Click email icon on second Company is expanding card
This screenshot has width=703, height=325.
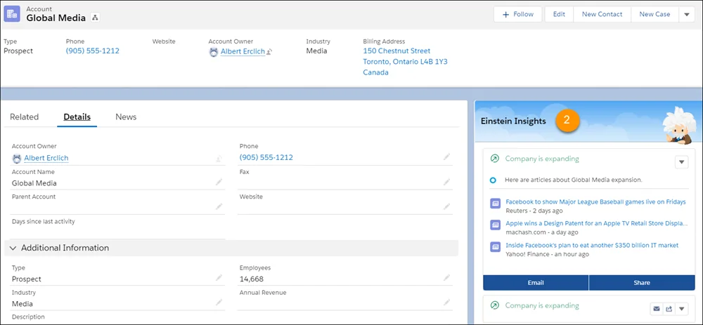[x=657, y=308]
